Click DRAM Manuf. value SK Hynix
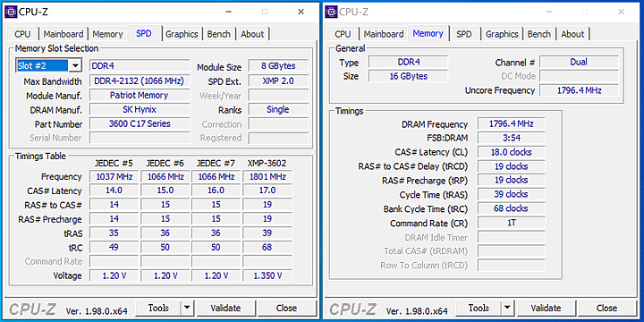 (x=140, y=110)
